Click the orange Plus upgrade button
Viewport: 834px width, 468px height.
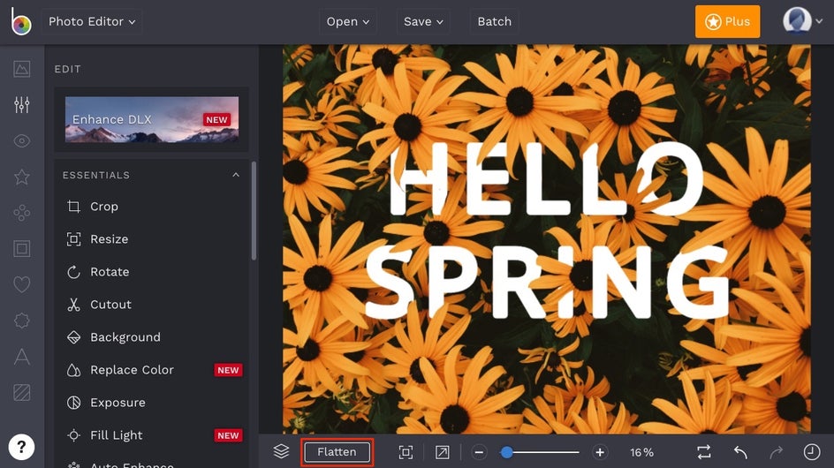coord(727,21)
